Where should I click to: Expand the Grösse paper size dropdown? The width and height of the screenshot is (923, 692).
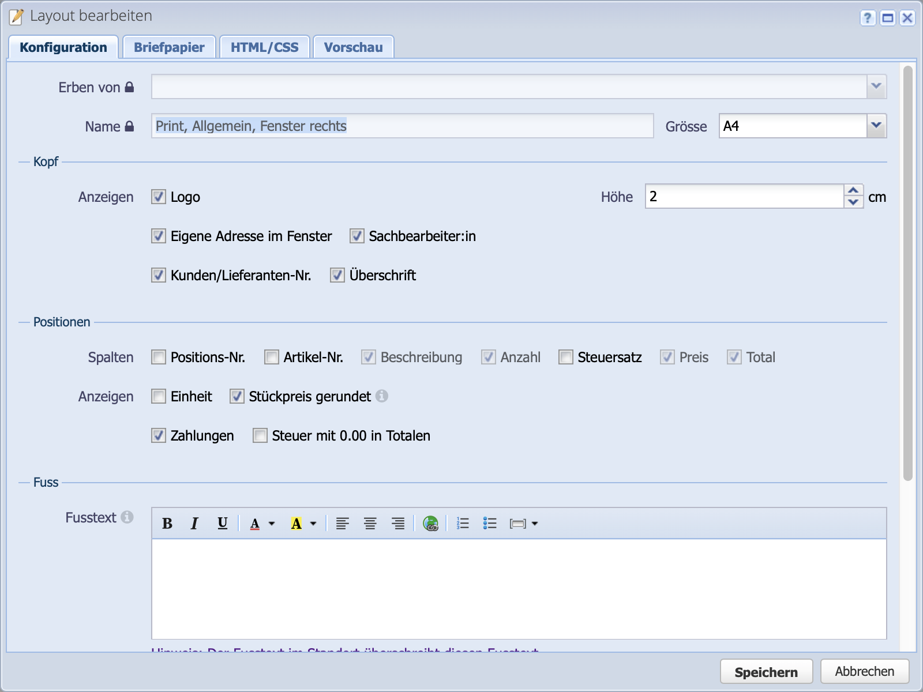(x=876, y=126)
